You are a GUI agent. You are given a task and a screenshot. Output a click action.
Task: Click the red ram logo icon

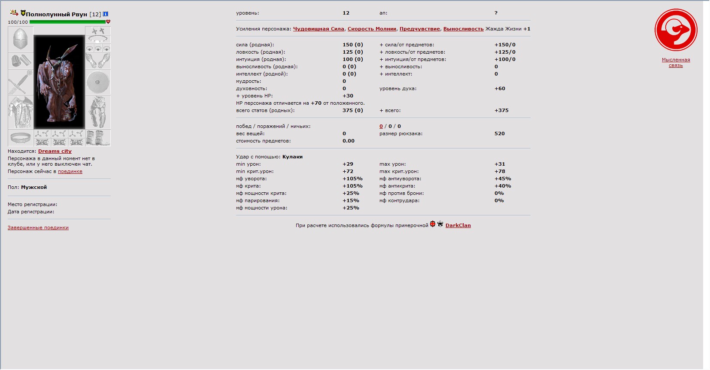click(x=676, y=30)
